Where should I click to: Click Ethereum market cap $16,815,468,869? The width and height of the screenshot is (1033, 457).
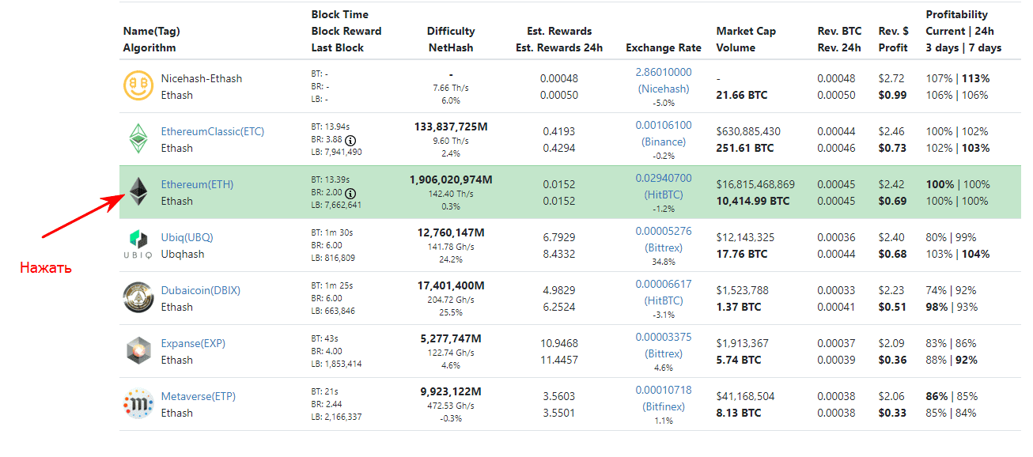[755, 184]
